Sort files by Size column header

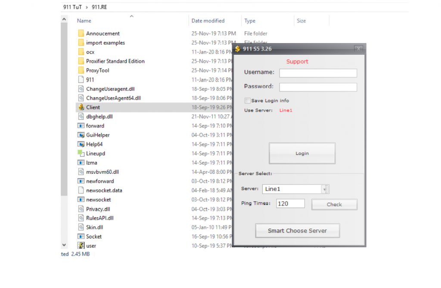pyautogui.click(x=301, y=21)
